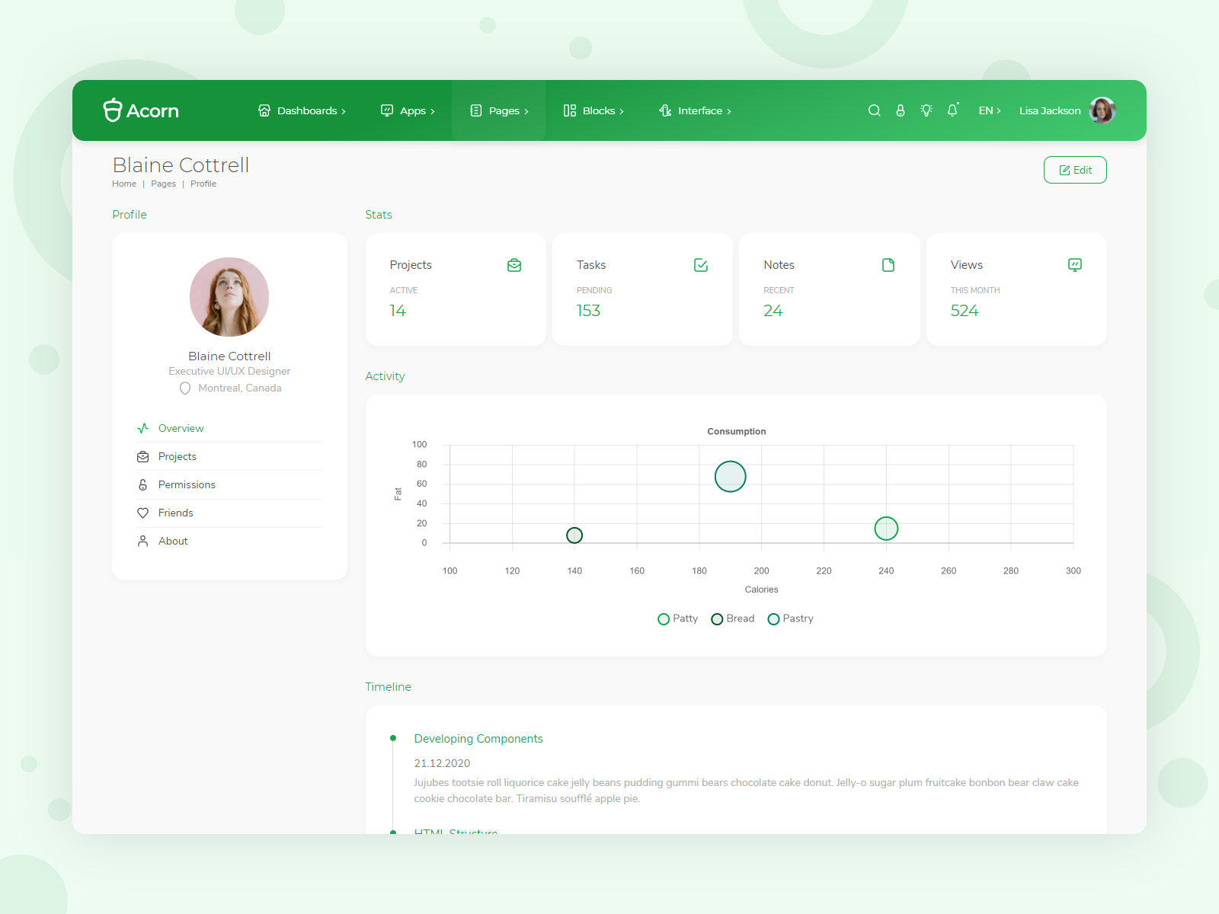Expand the Apps menu chevron
This screenshot has width=1219, height=914.
point(431,110)
